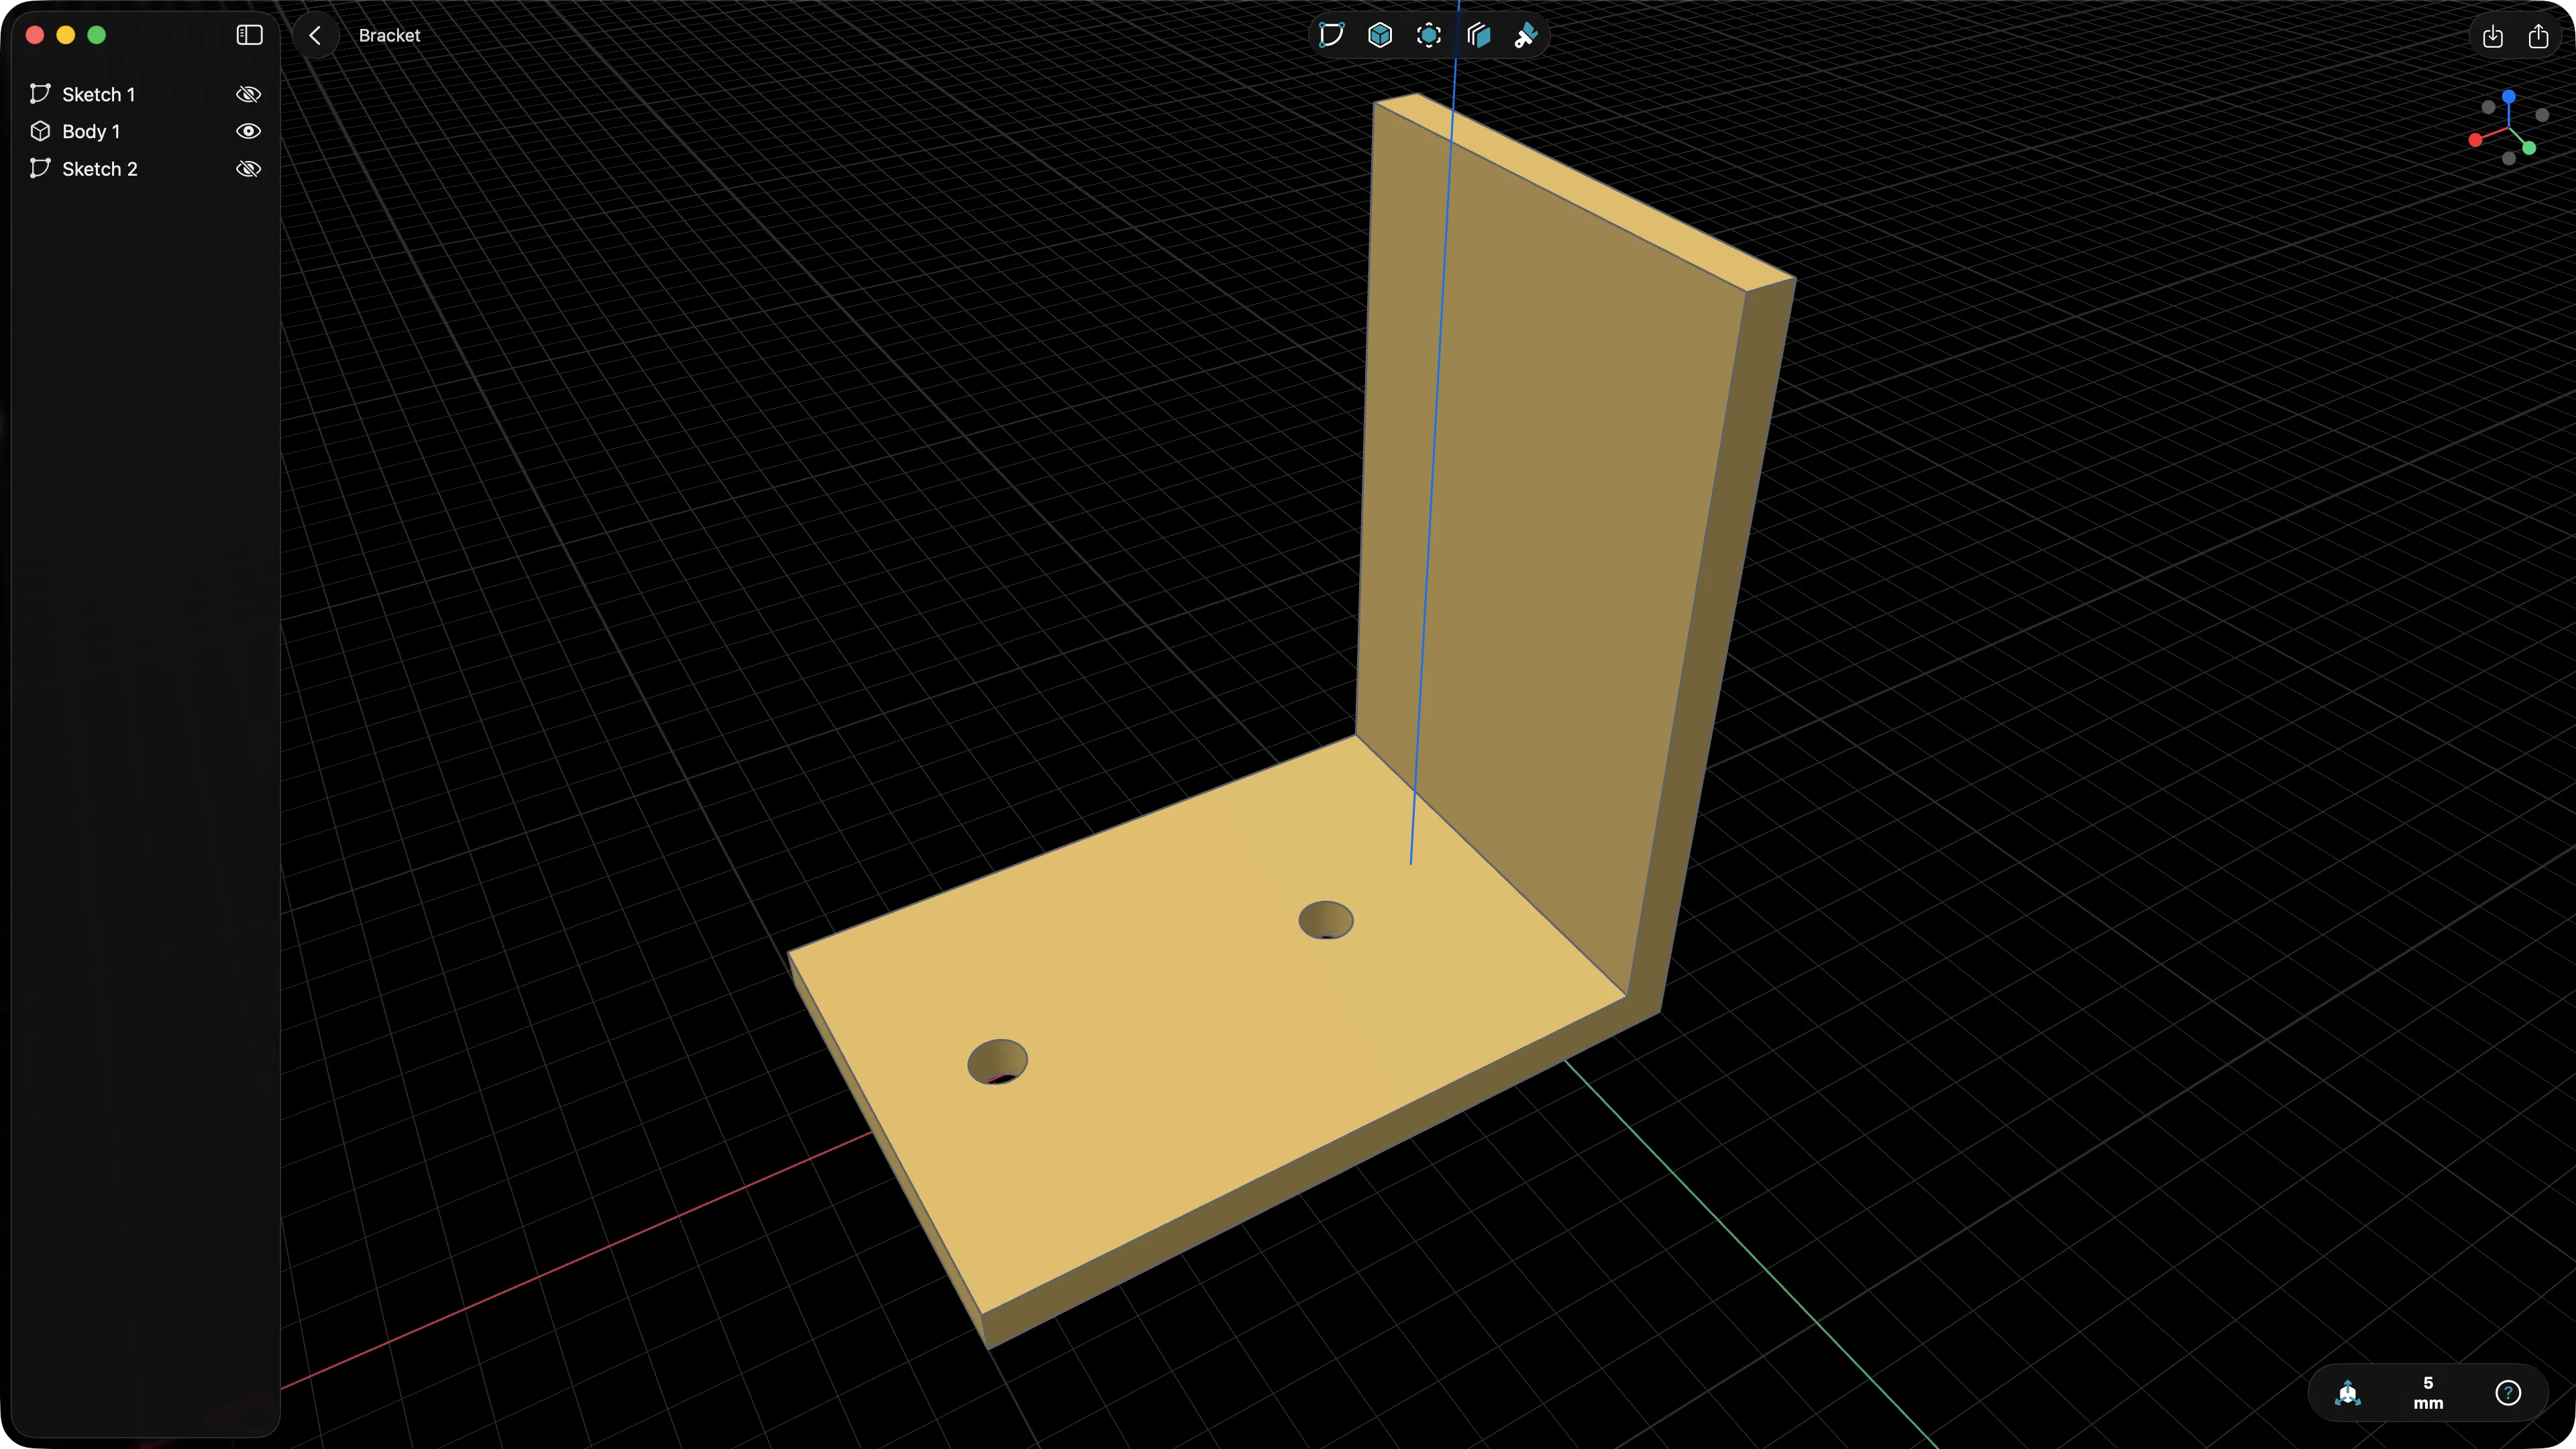This screenshot has height=1449, width=2576.
Task: Click the Sketch 2 sketch icon
Action: (40, 168)
